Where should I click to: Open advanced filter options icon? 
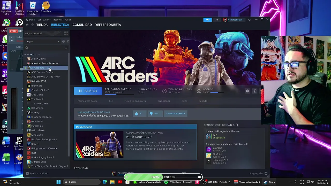click(x=66, y=48)
